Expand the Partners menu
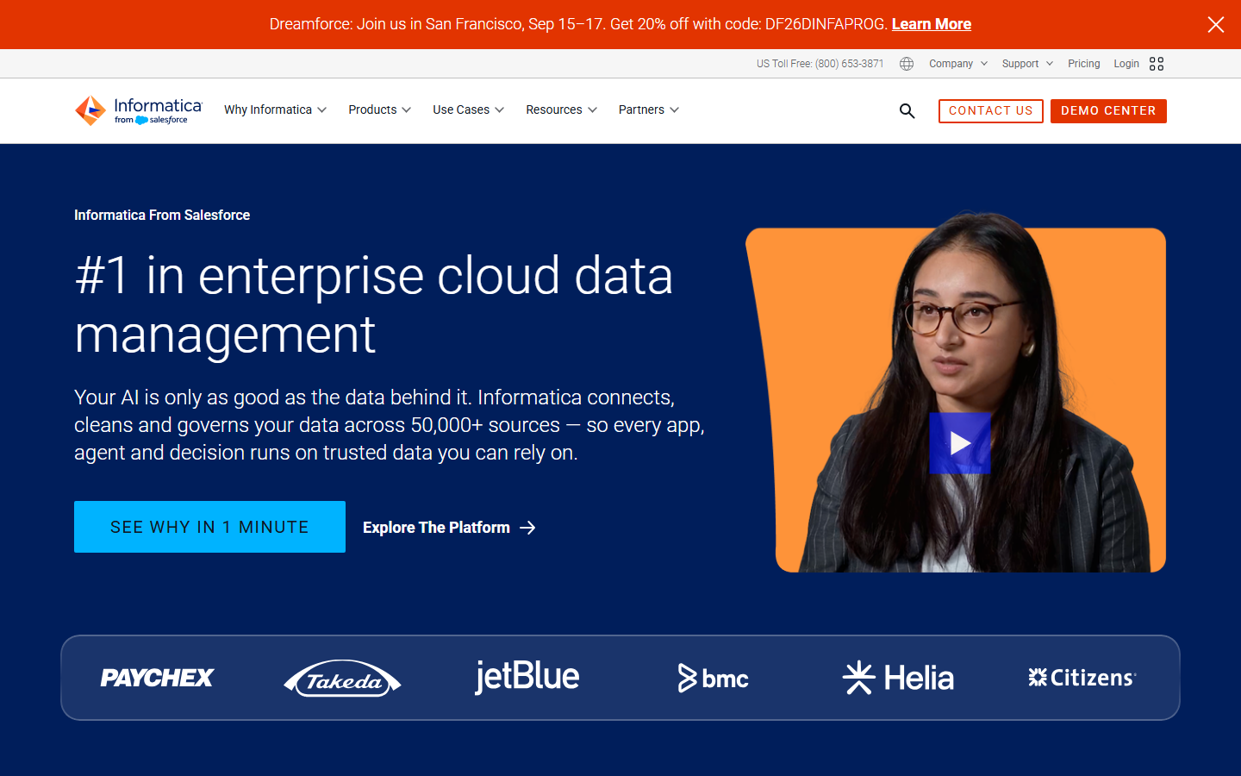 (x=648, y=110)
